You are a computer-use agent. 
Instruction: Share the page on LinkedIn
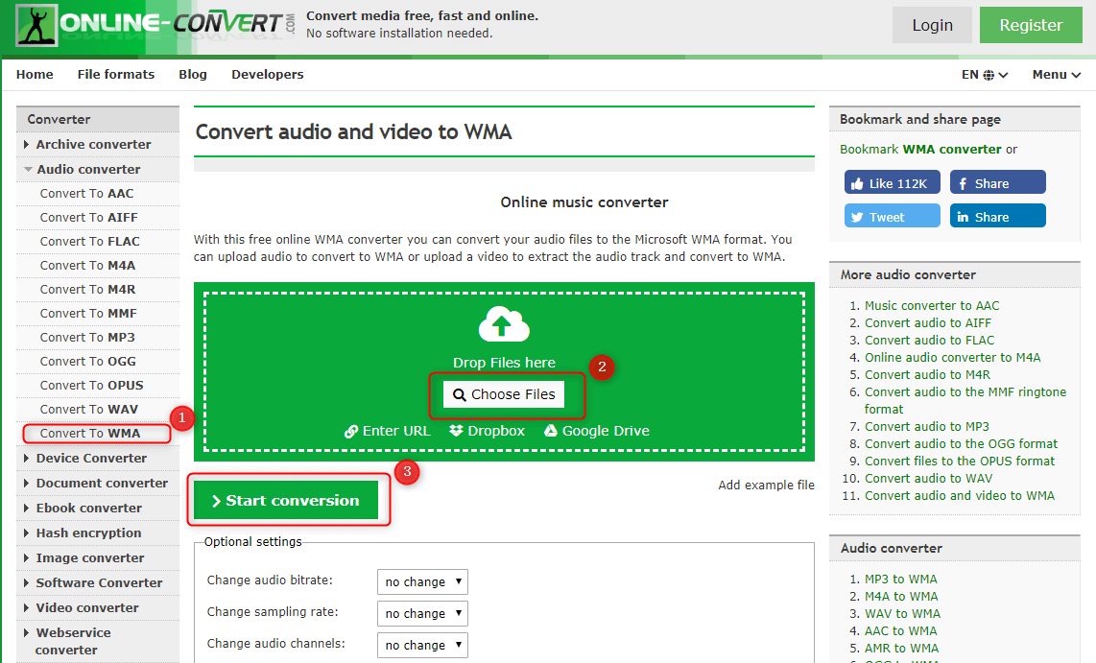click(997, 217)
